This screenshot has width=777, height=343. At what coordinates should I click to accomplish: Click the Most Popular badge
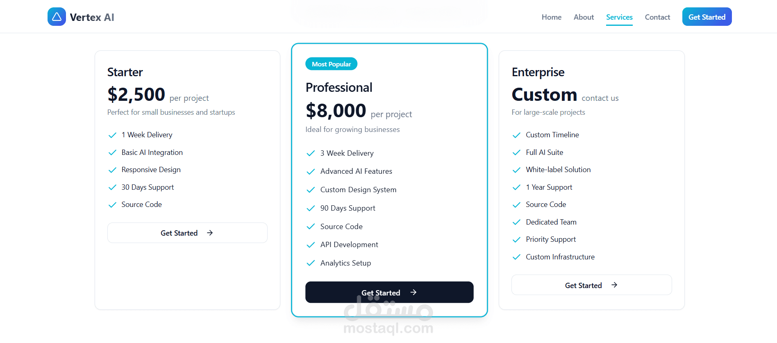(331, 64)
